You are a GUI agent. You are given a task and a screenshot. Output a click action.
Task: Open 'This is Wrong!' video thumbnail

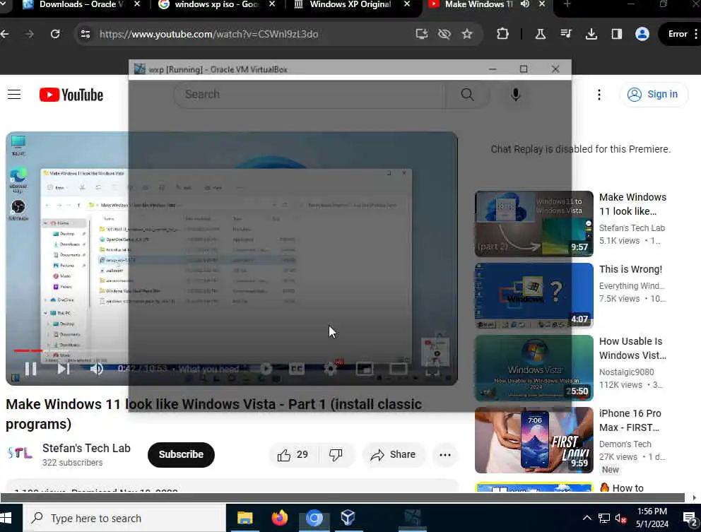534,296
